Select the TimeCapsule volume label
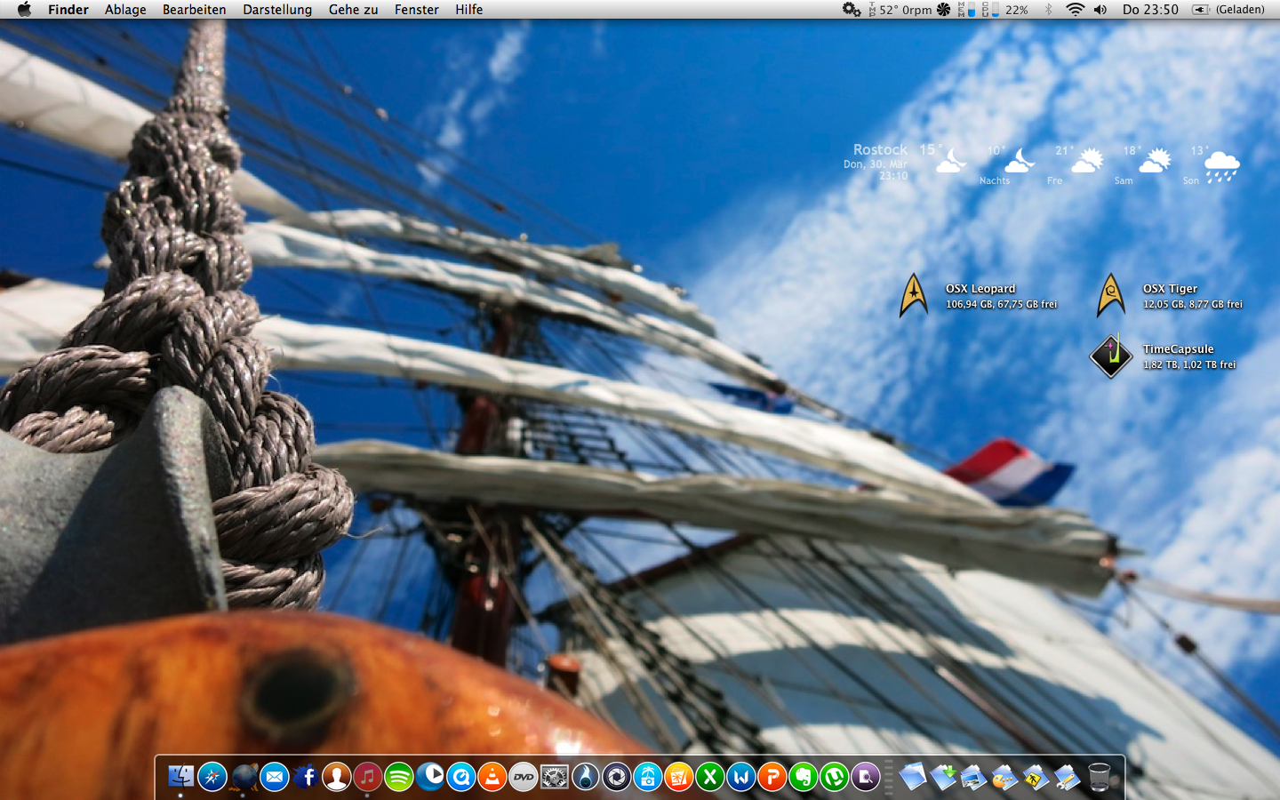 1179,349
